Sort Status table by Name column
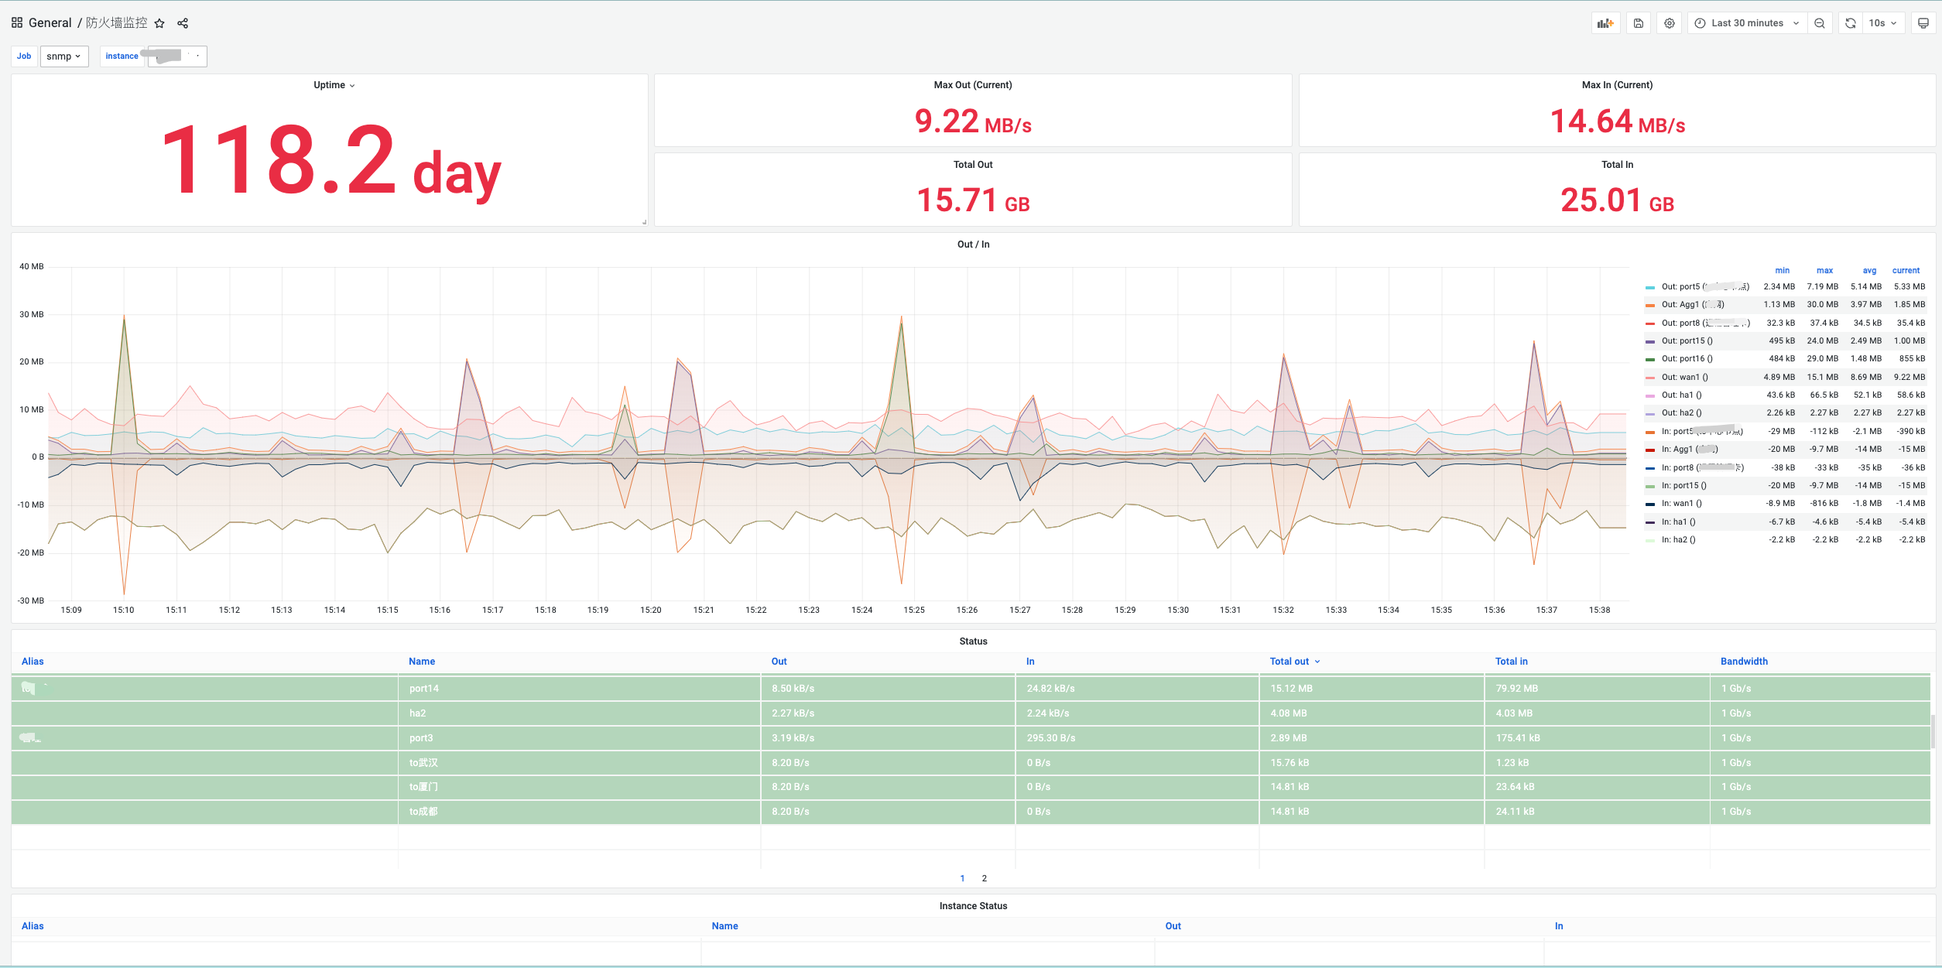Screen dimensions: 1942x968 (x=422, y=662)
